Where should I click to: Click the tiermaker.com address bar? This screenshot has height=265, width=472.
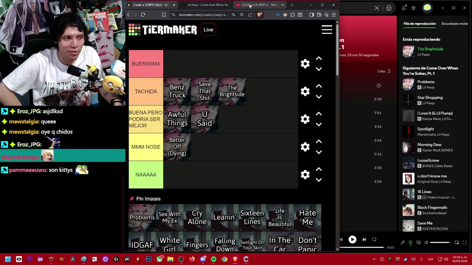click(x=203, y=15)
